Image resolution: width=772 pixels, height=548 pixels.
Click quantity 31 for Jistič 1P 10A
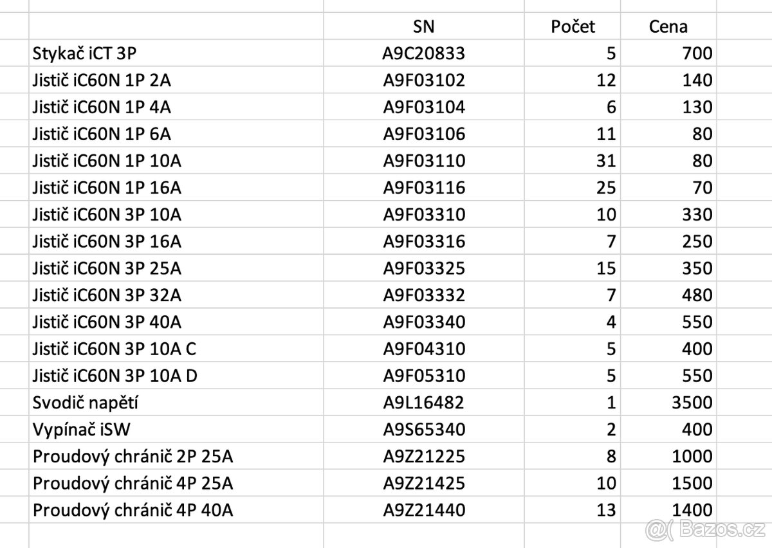point(605,160)
